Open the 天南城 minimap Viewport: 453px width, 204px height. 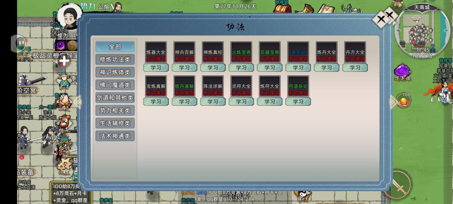coord(422,30)
